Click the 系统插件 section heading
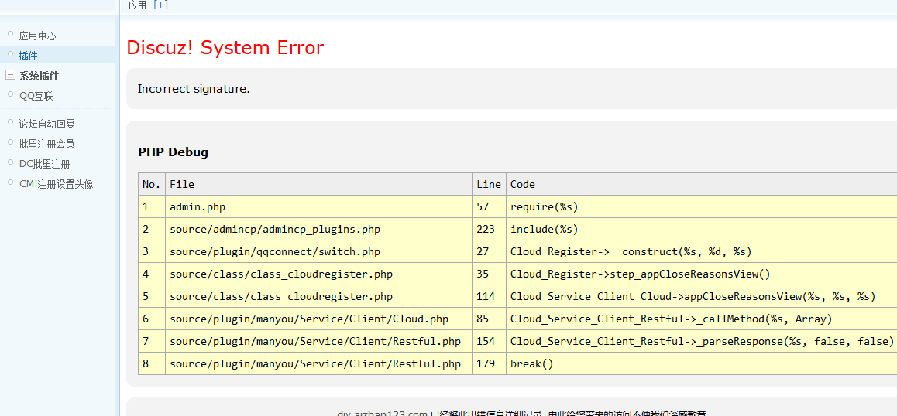Image resolution: width=897 pixels, height=416 pixels. coord(39,76)
